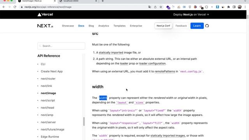This screenshot has height=140, width=249.
Task: Click the blue bookmark extension icon
Action: 217,7
